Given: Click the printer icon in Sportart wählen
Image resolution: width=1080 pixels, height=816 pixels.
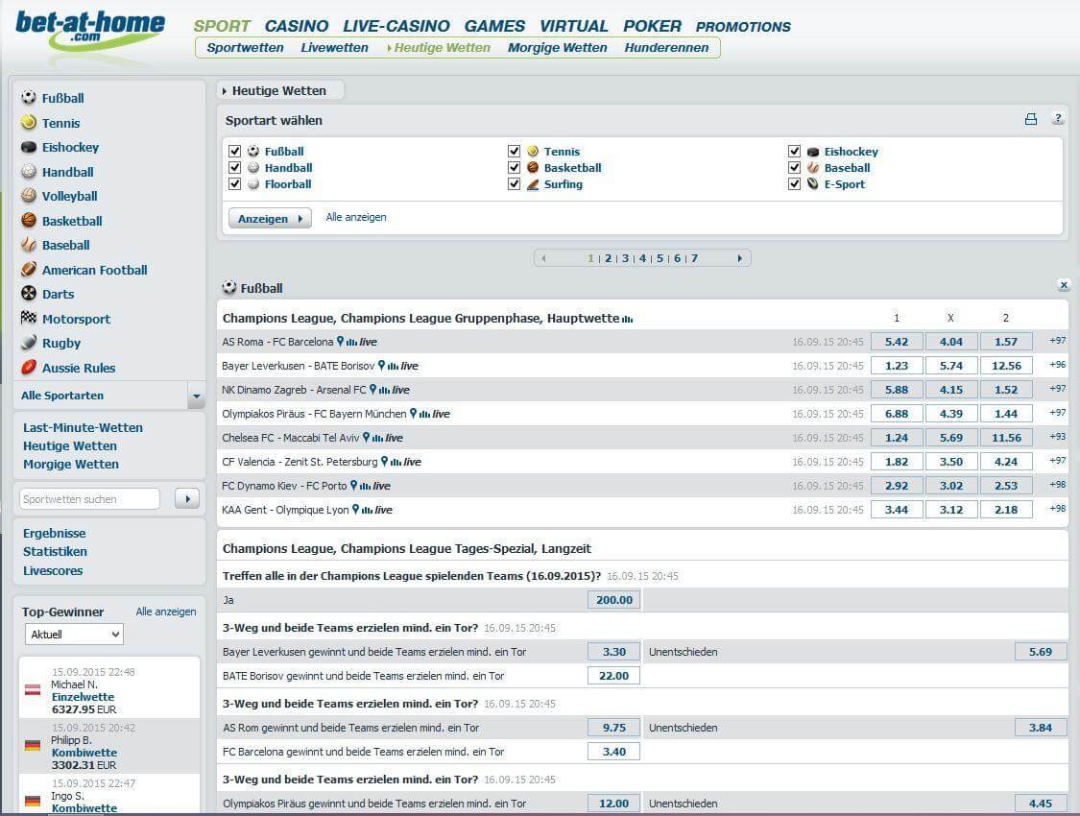Looking at the screenshot, I should point(1030,119).
